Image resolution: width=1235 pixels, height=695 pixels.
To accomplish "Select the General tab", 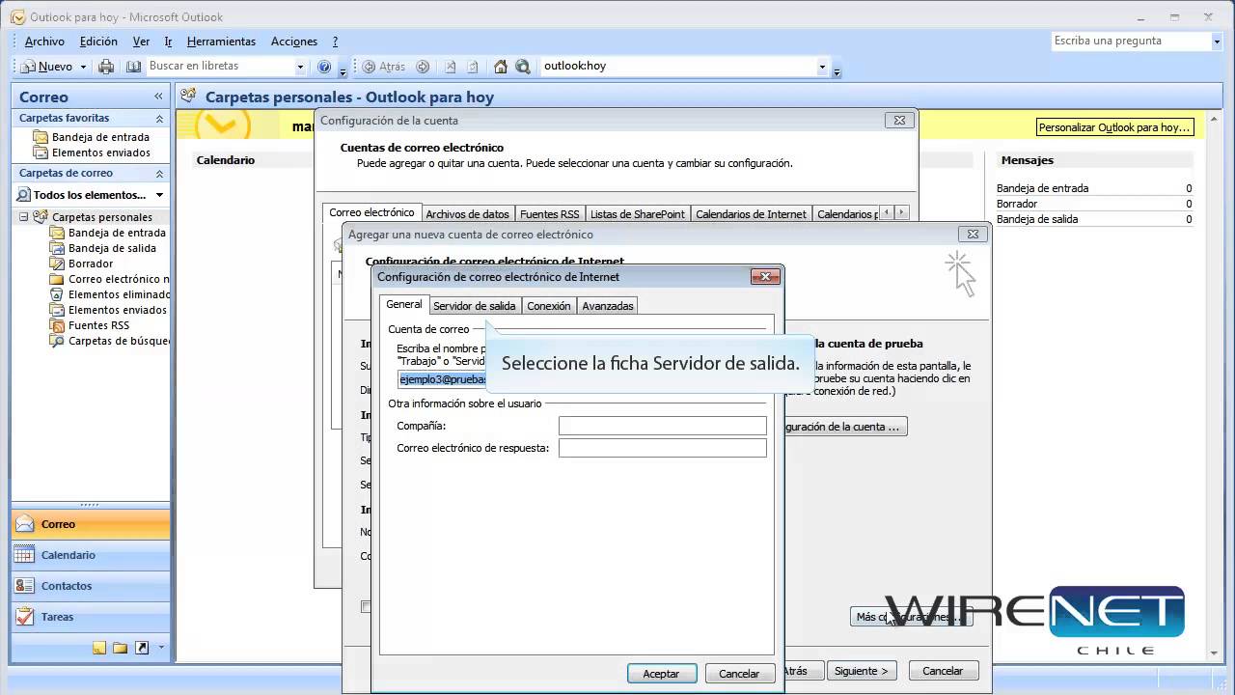I will (404, 304).
